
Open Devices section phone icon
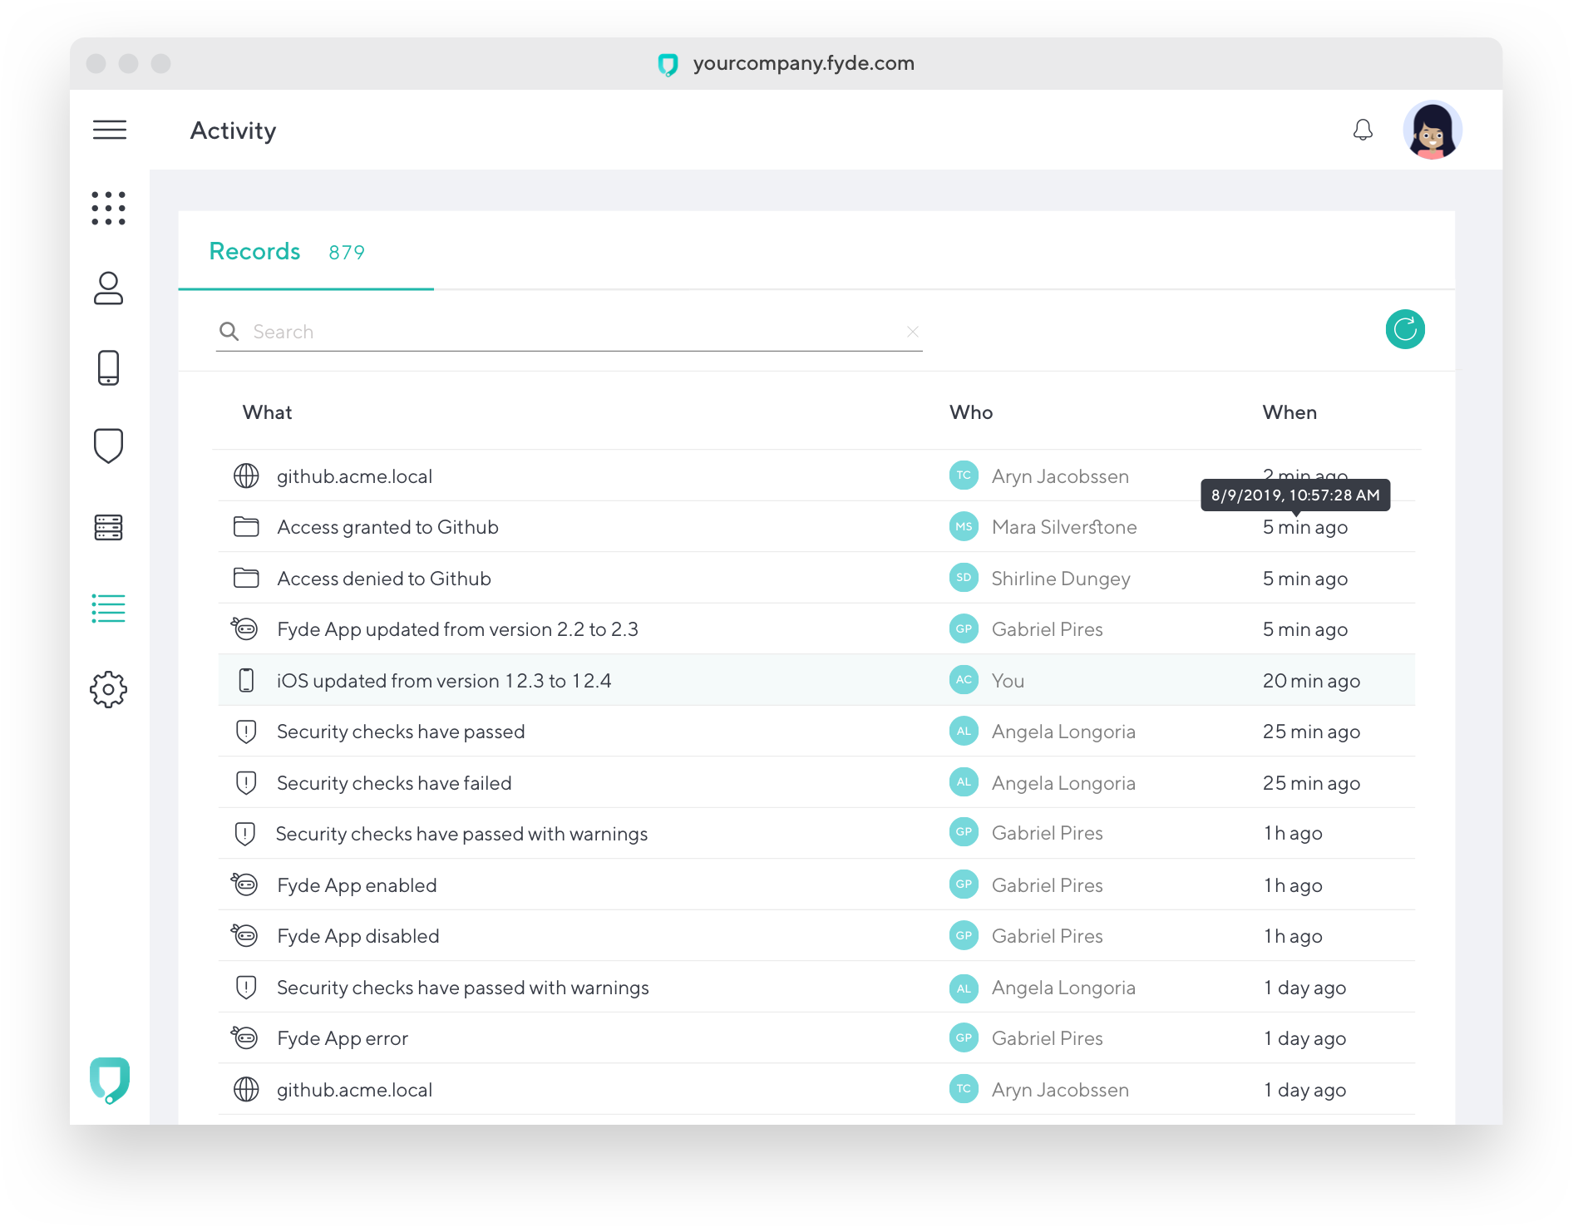(109, 367)
